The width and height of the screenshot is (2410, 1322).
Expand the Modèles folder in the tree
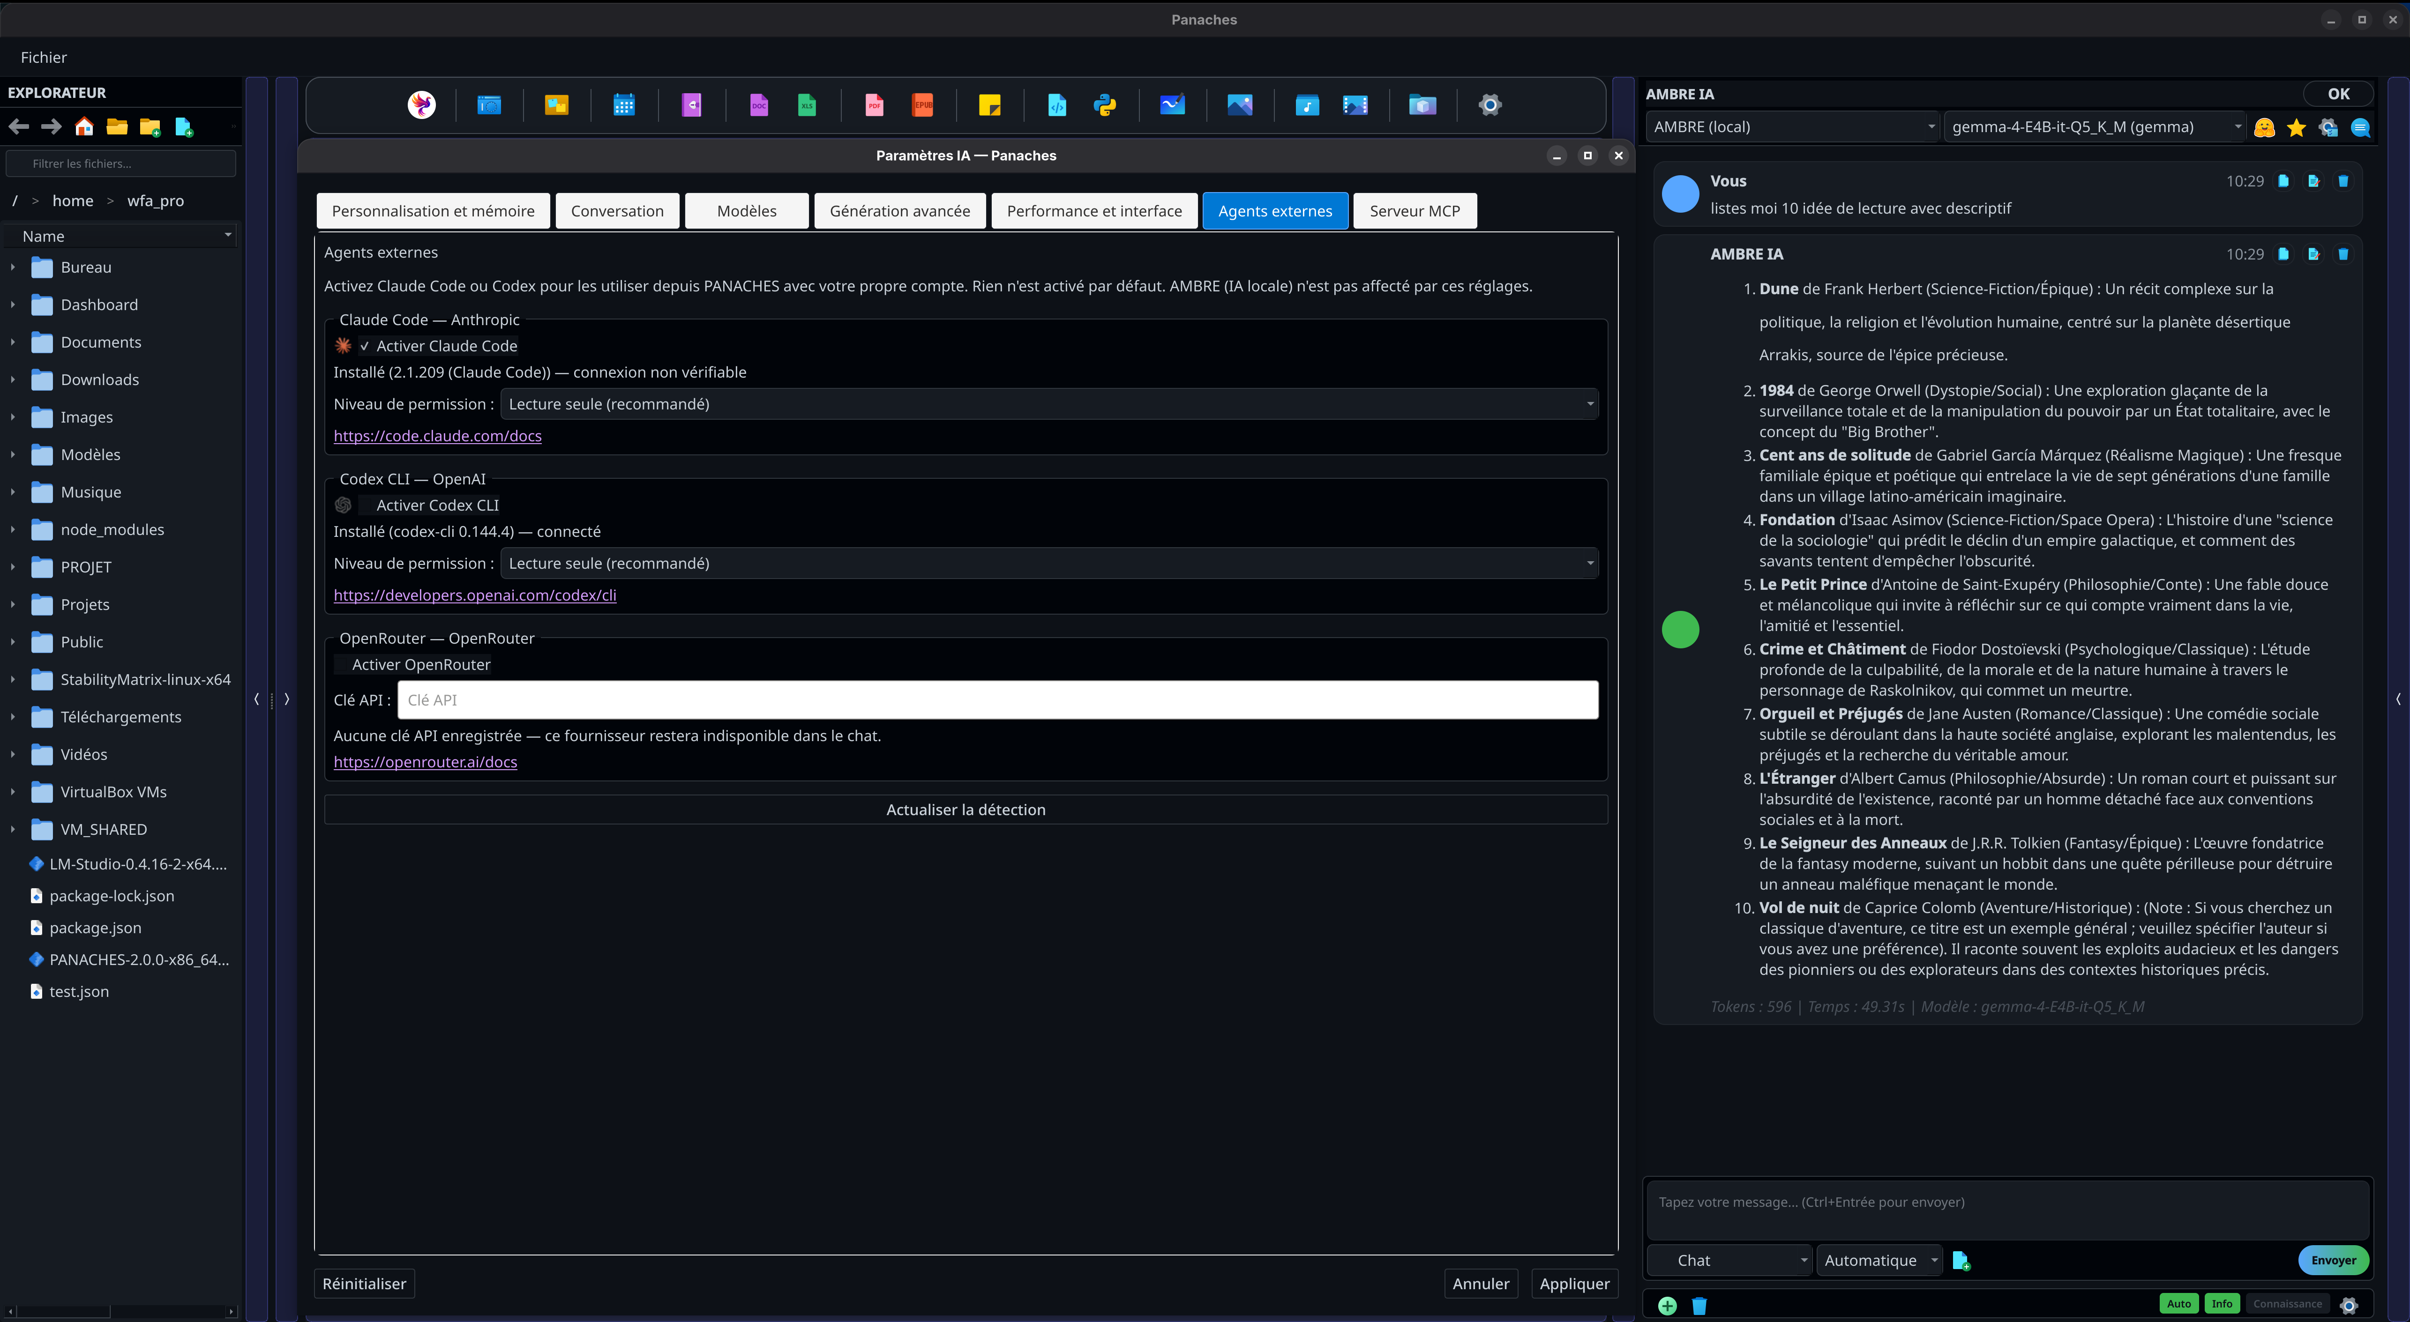click(12, 454)
